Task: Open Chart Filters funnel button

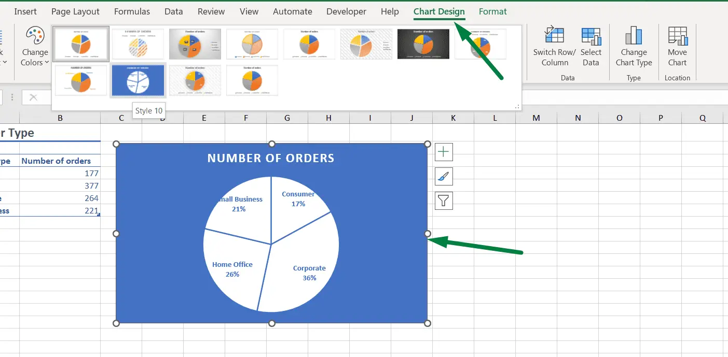Action: tap(444, 201)
